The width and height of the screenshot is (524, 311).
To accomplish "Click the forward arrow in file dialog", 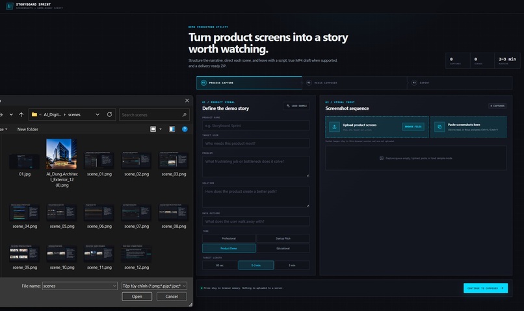I will click(1, 114).
